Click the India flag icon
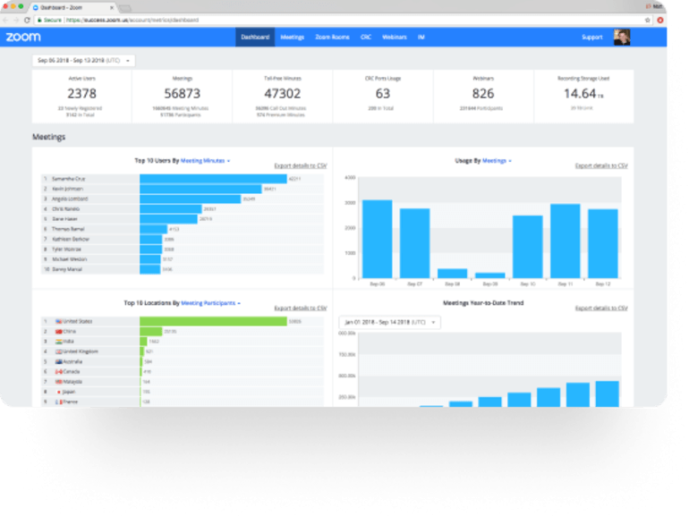689x516 pixels. coord(59,342)
